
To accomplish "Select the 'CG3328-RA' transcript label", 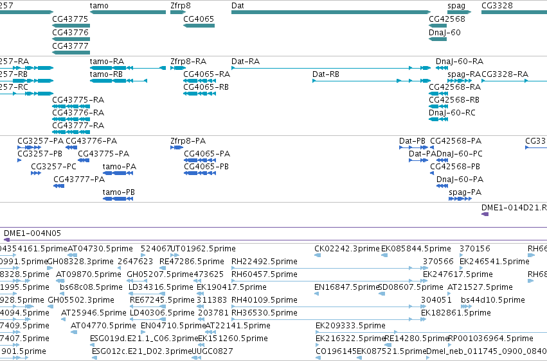I will 505,74.
